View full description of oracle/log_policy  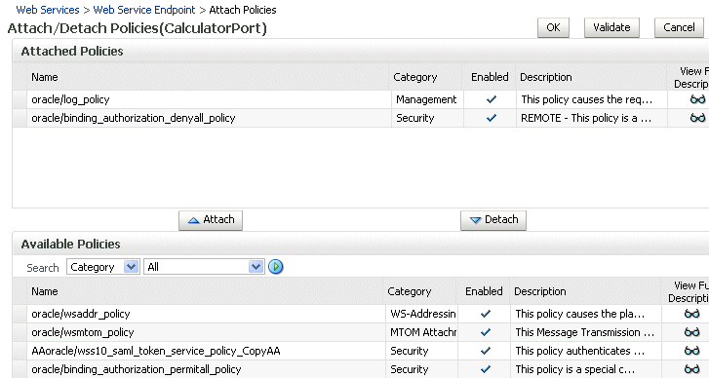coord(697,99)
